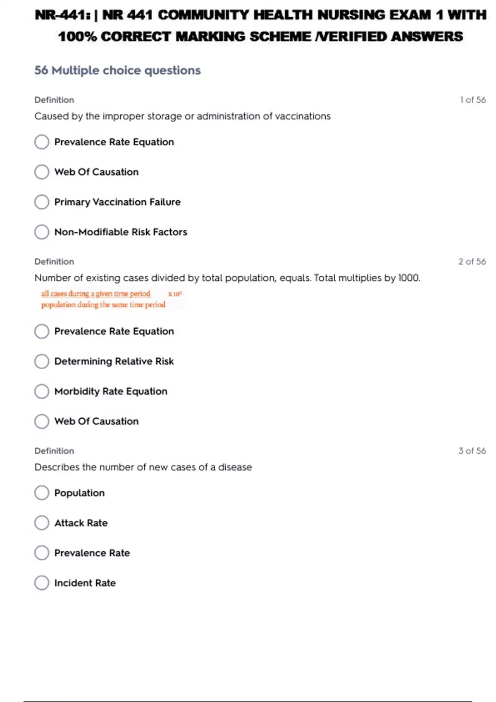Click the '1 of 56' question counter

(473, 100)
